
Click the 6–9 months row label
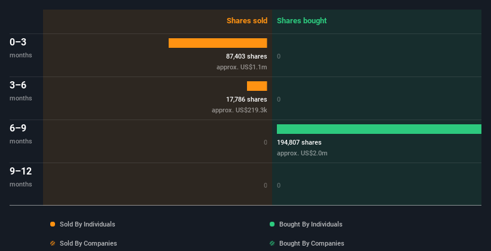[21, 134]
